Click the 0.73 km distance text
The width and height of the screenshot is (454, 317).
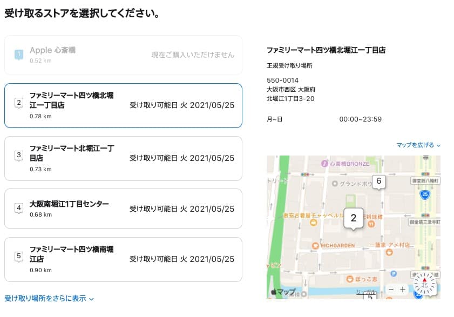point(40,169)
